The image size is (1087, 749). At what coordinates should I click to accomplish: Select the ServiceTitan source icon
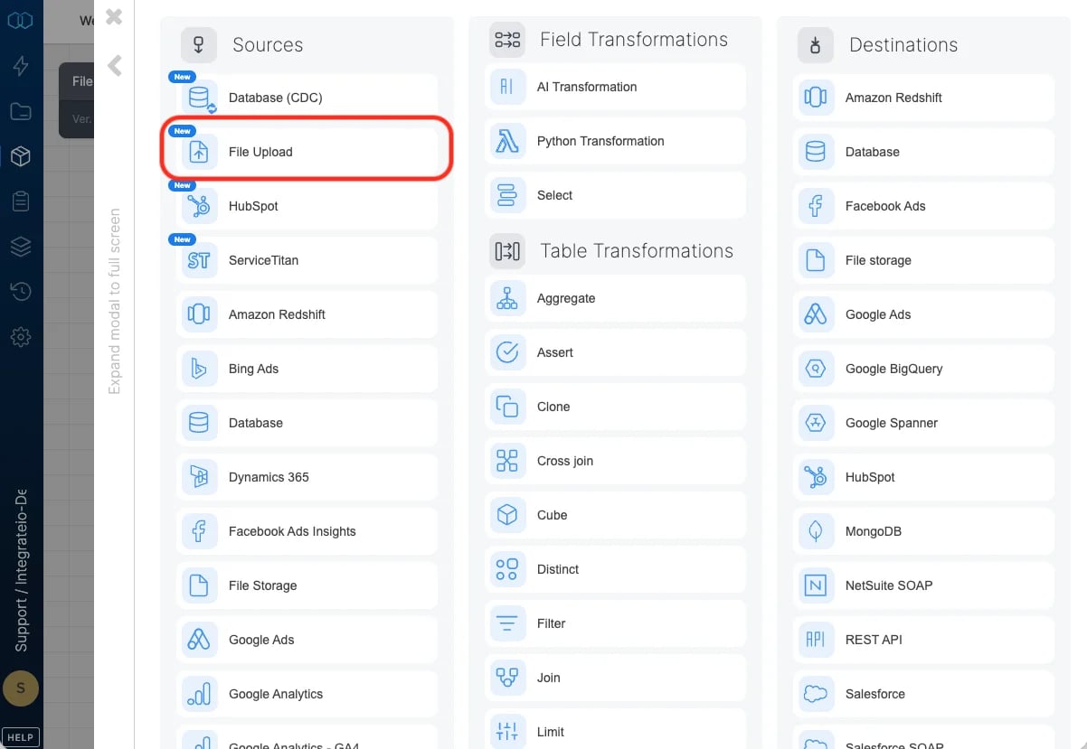pyautogui.click(x=199, y=260)
